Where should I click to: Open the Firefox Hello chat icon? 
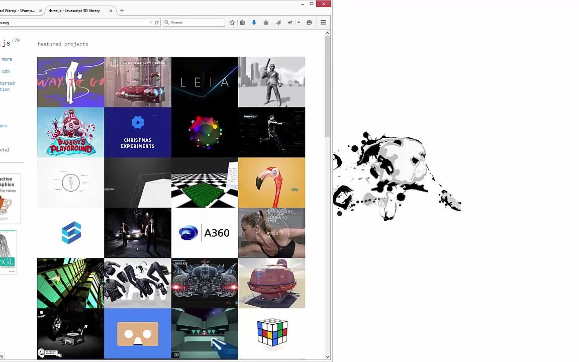coord(309,22)
